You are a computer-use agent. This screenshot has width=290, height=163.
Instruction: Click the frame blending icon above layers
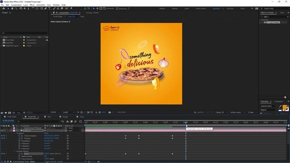click(72, 121)
